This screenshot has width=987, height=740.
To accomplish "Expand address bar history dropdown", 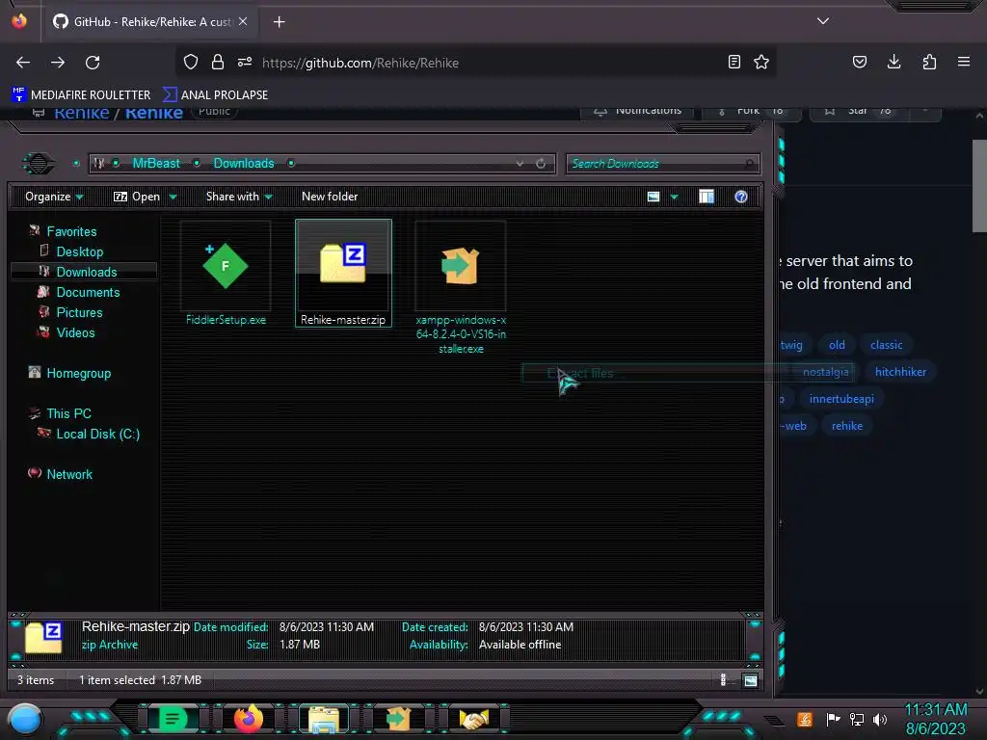I will click(x=520, y=164).
